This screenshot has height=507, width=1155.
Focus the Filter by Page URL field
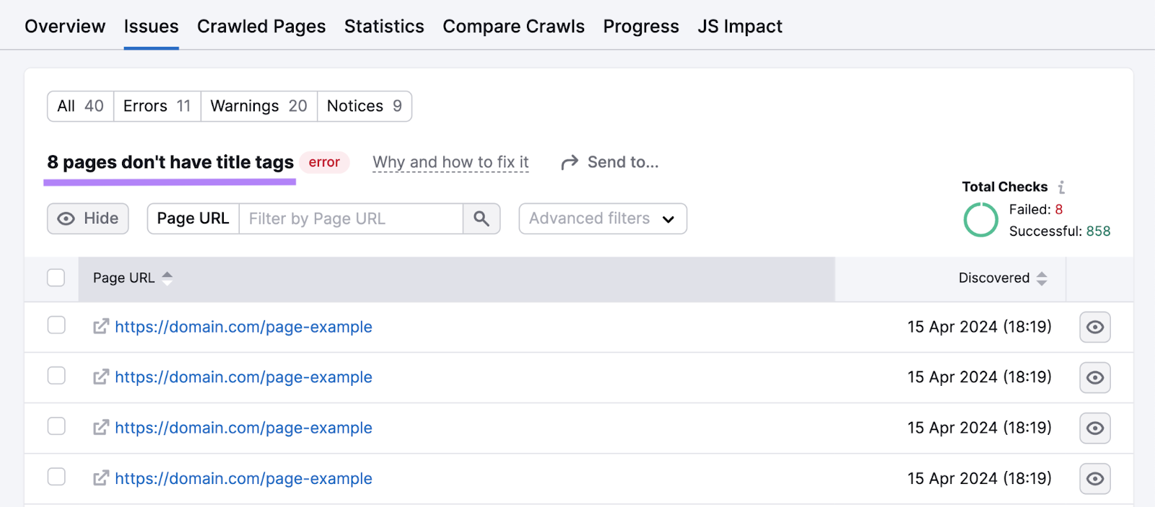pyautogui.click(x=351, y=219)
